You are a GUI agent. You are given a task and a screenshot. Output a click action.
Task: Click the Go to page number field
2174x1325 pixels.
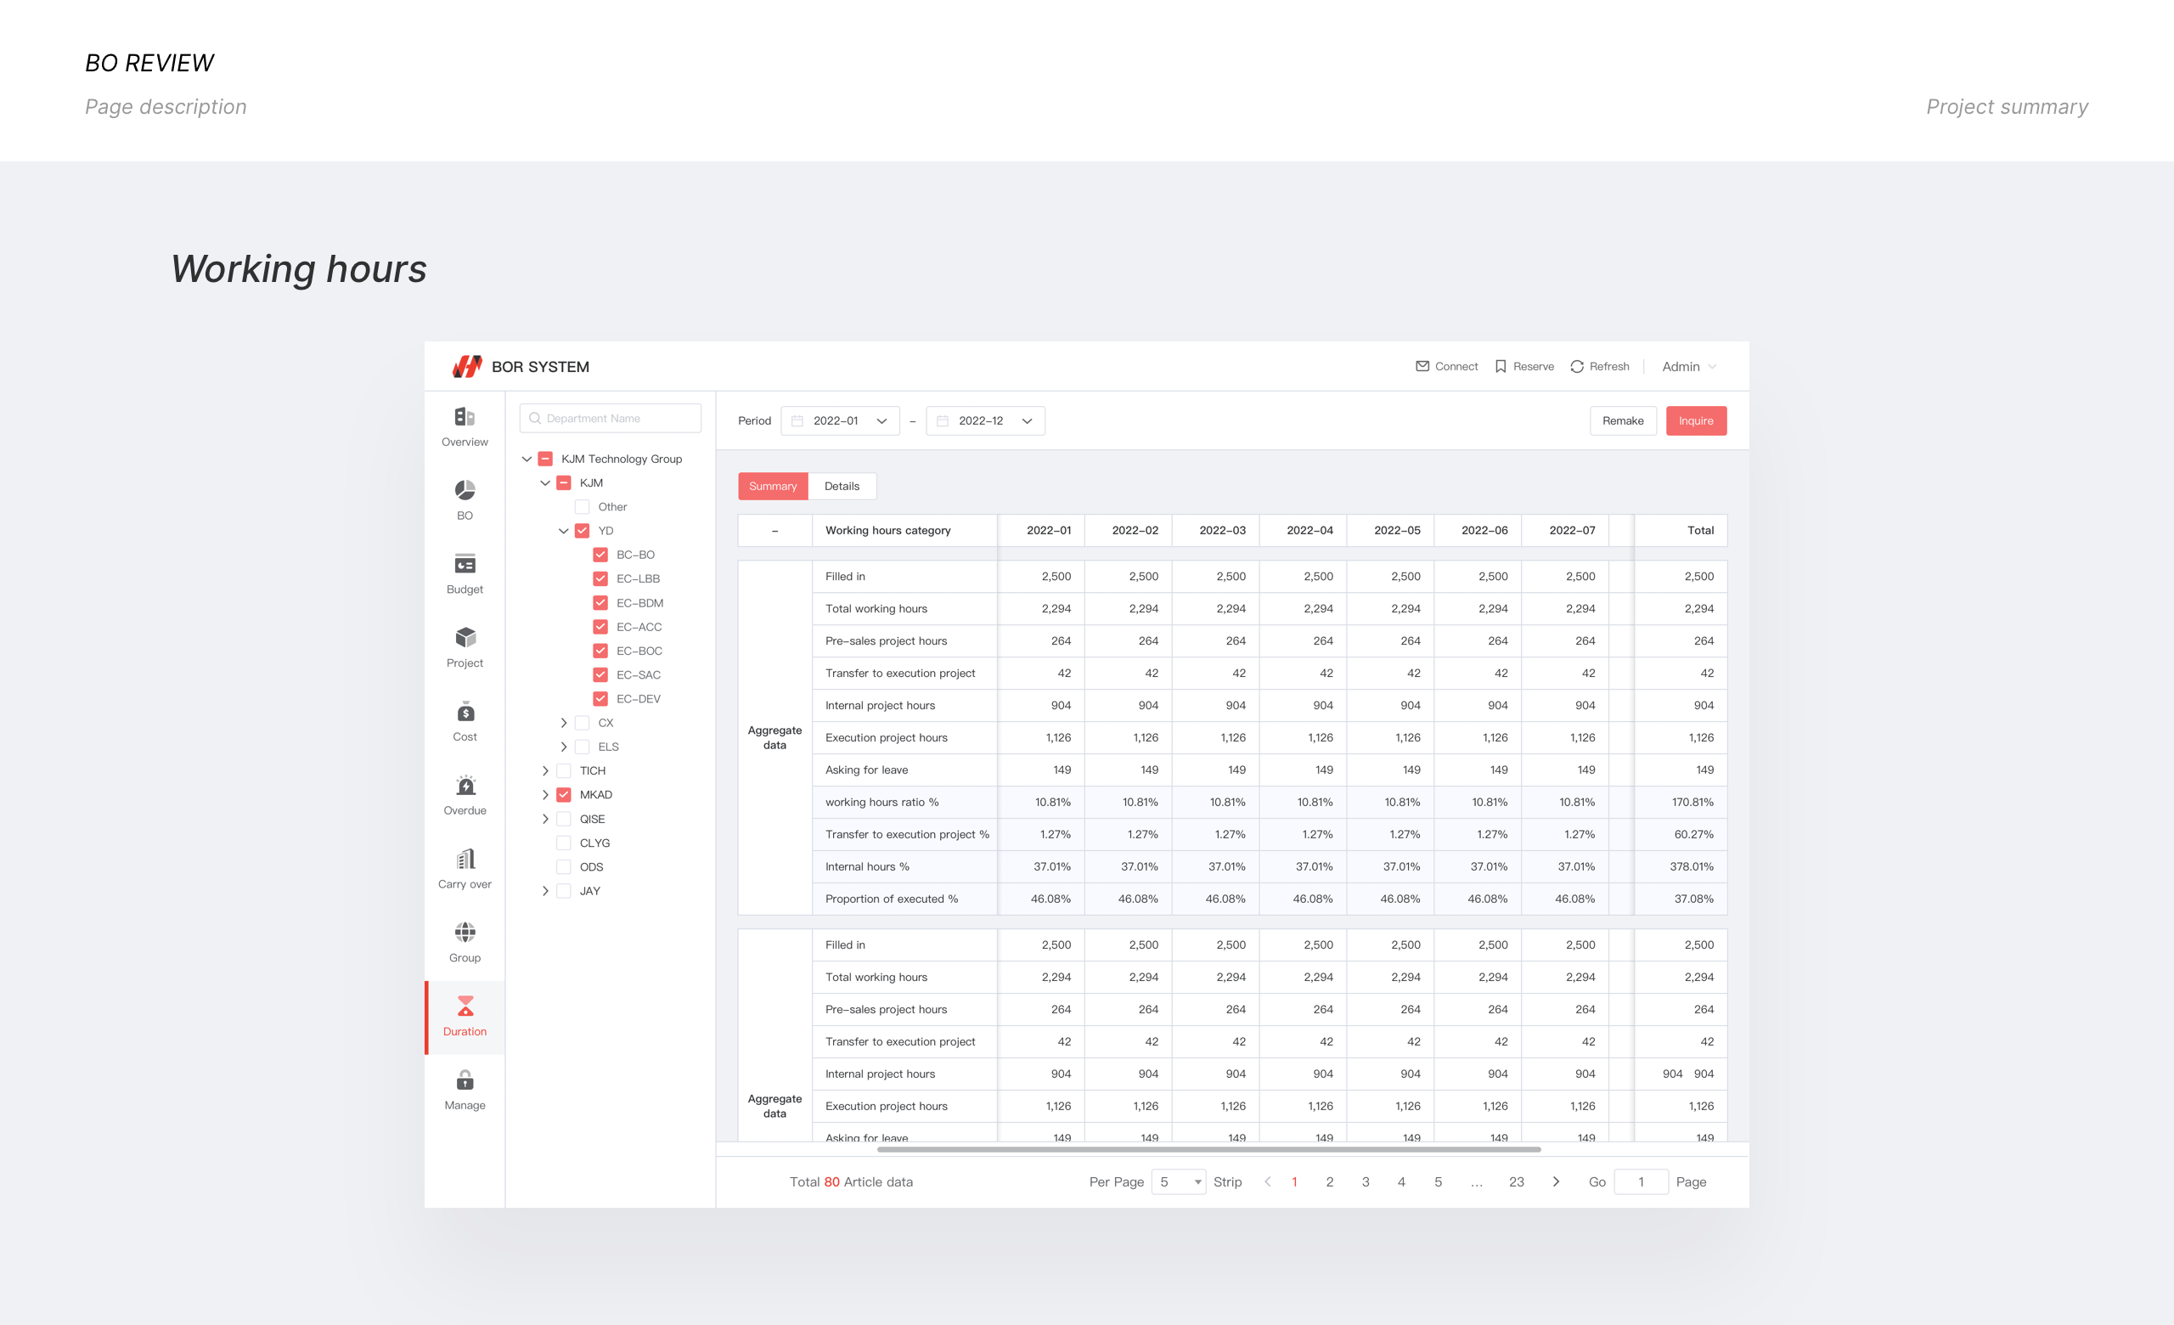(1641, 1181)
